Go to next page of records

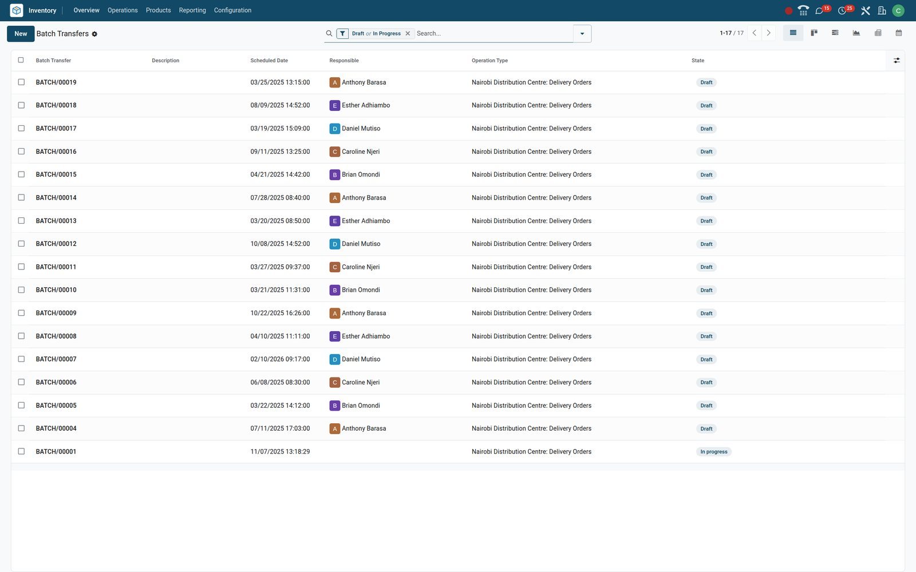click(x=769, y=33)
